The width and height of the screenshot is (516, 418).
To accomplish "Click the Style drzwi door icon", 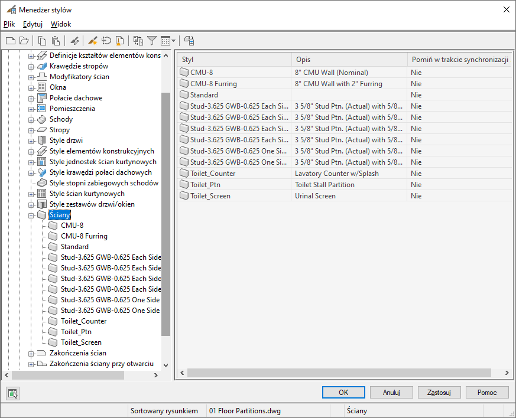I will [x=41, y=141].
